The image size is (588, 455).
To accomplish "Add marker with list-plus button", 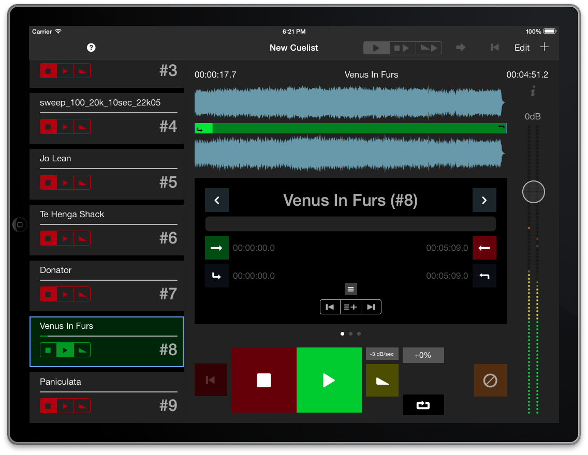I will point(350,307).
